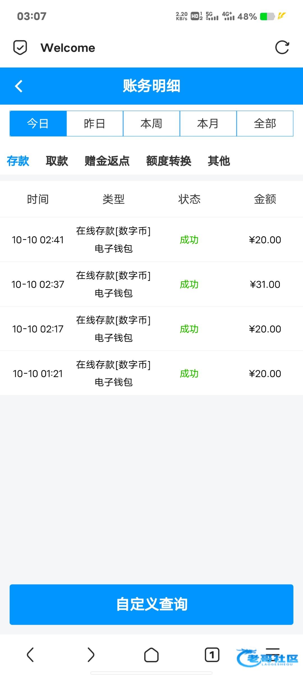Reload the page with refresh icon
Viewport: 303px width, 675px height.
[x=282, y=48]
